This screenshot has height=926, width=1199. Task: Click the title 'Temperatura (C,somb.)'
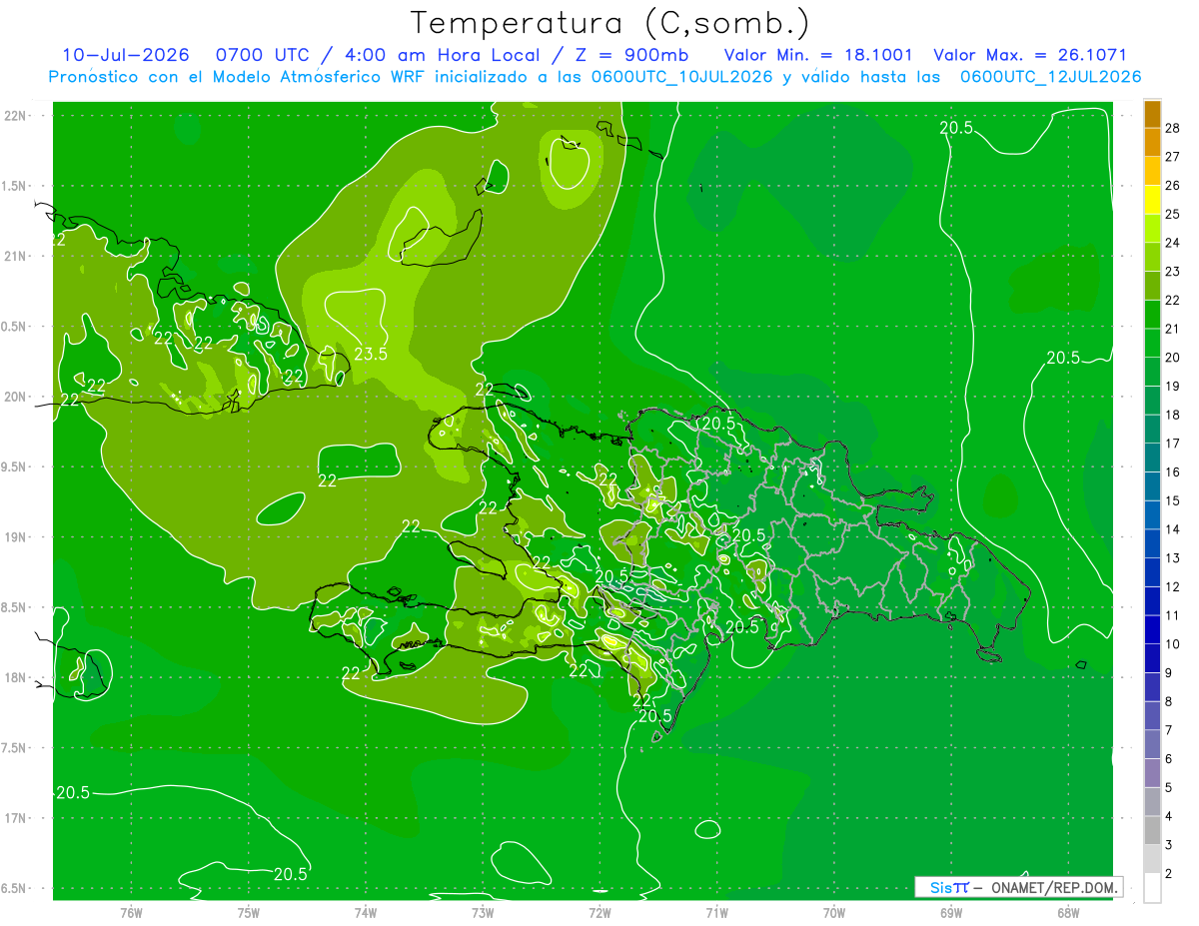pyautogui.click(x=610, y=23)
